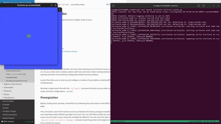Viewport: 221px width, 124px height.
Task: Open Related Projects in sidebar
Action: (x=8, y=118)
